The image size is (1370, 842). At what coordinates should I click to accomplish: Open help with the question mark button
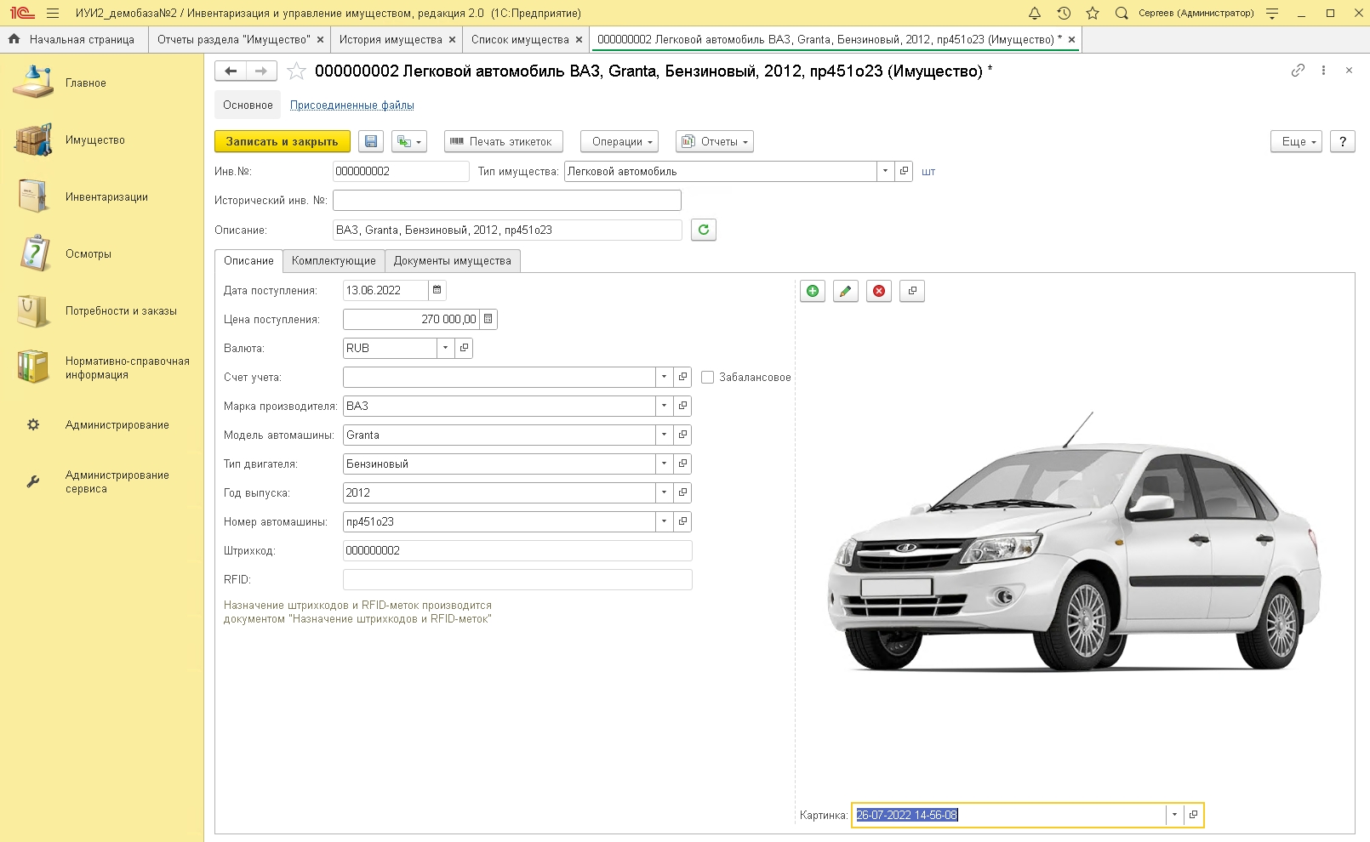click(1343, 142)
